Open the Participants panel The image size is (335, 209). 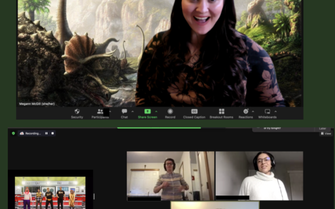100,113
